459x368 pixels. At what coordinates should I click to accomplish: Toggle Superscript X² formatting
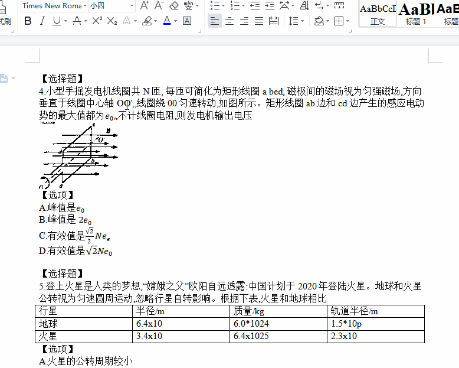pos(97,21)
